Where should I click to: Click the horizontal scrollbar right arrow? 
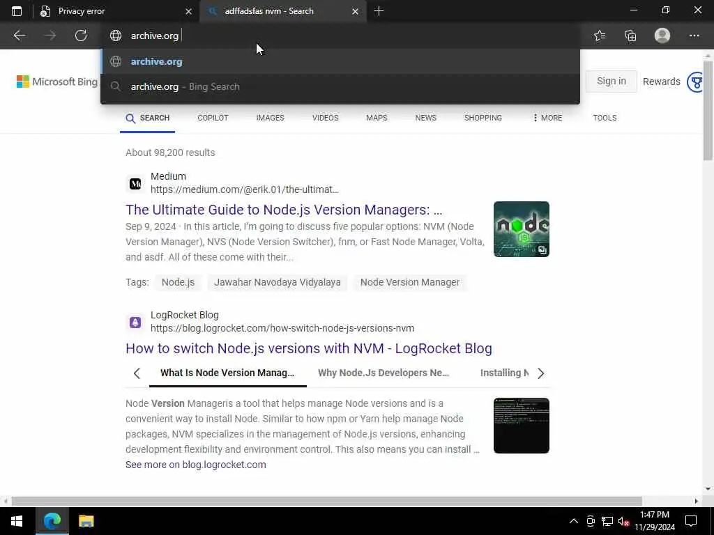point(696,501)
